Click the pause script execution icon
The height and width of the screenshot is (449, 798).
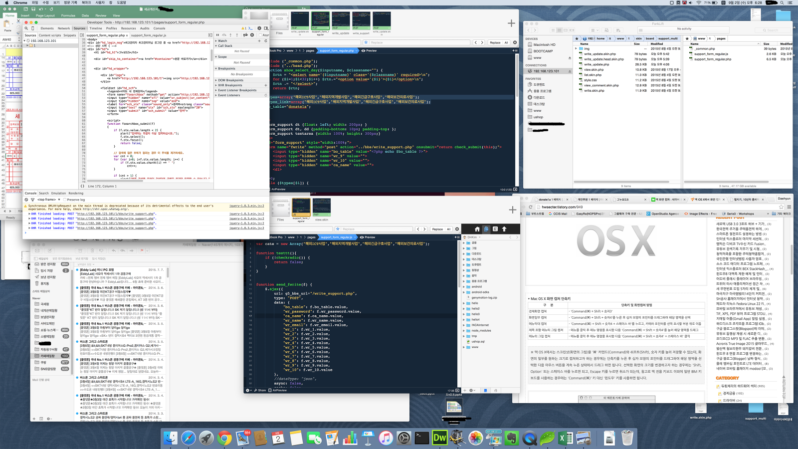pyautogui.click(x=217, y=35)
